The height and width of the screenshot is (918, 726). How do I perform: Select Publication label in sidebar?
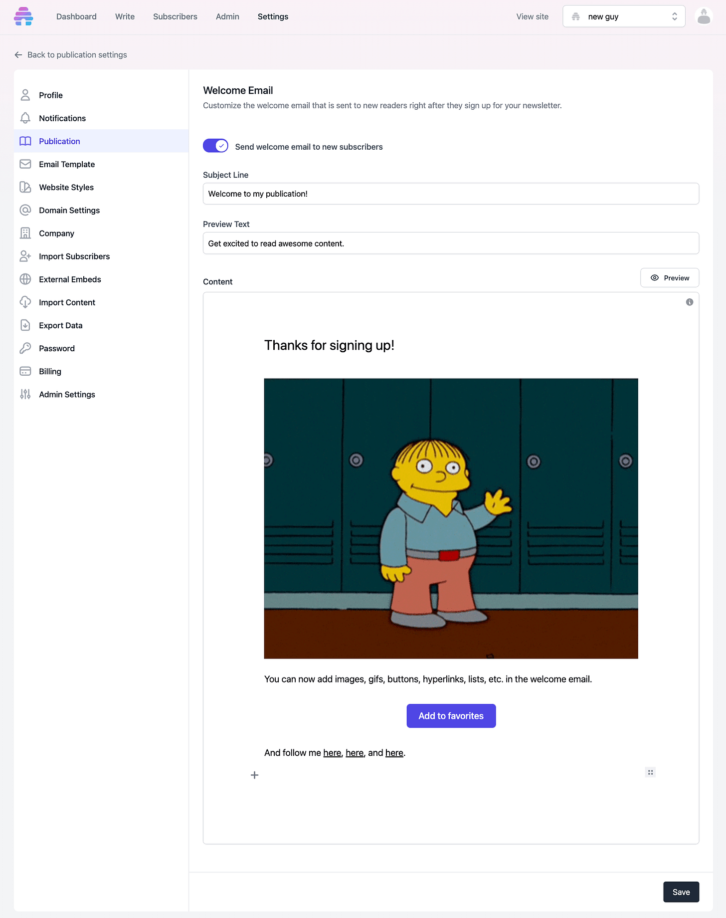tap(59, 141)
